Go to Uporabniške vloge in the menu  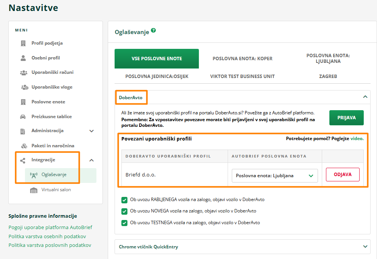52,87
